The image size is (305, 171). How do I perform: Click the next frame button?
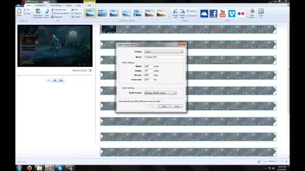click(x=61, y=80)
